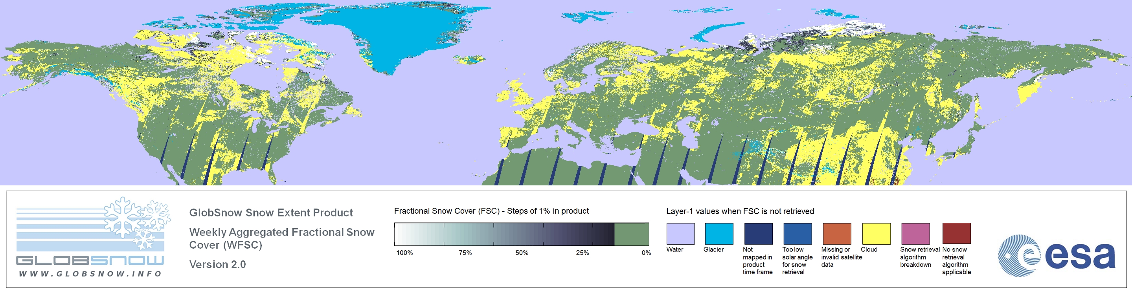Click the 'No snow retrieval algorithm applicable' swatch
The image size is (1132, 293).
(956, 233)
